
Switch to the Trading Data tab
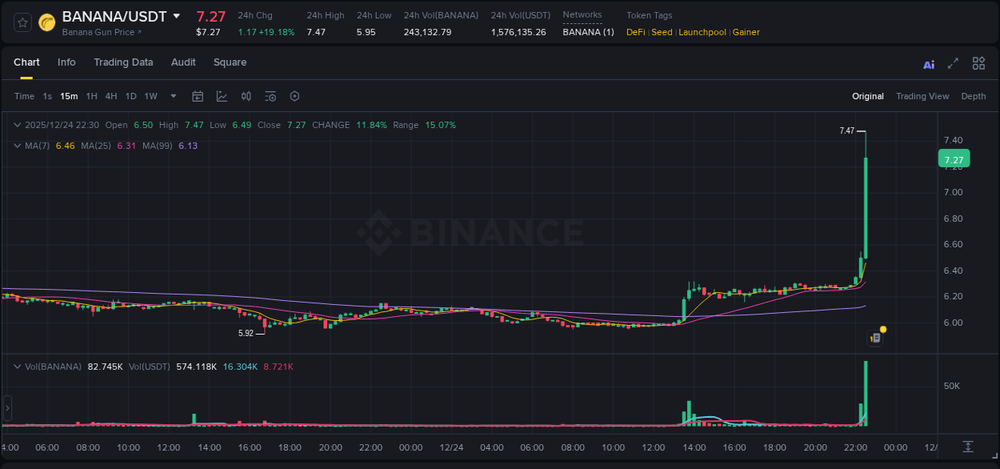click(x=123, y=62)
